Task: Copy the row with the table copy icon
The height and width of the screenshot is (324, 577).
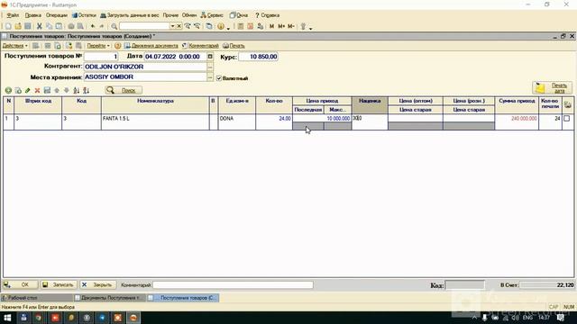Action: point(18,90)
